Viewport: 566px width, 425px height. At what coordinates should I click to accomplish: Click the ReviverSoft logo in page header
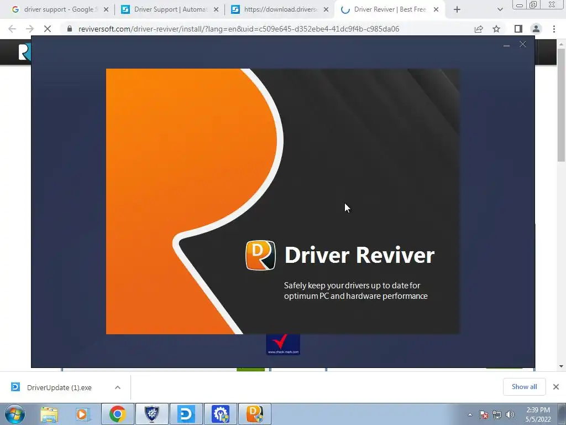[24, 52]
